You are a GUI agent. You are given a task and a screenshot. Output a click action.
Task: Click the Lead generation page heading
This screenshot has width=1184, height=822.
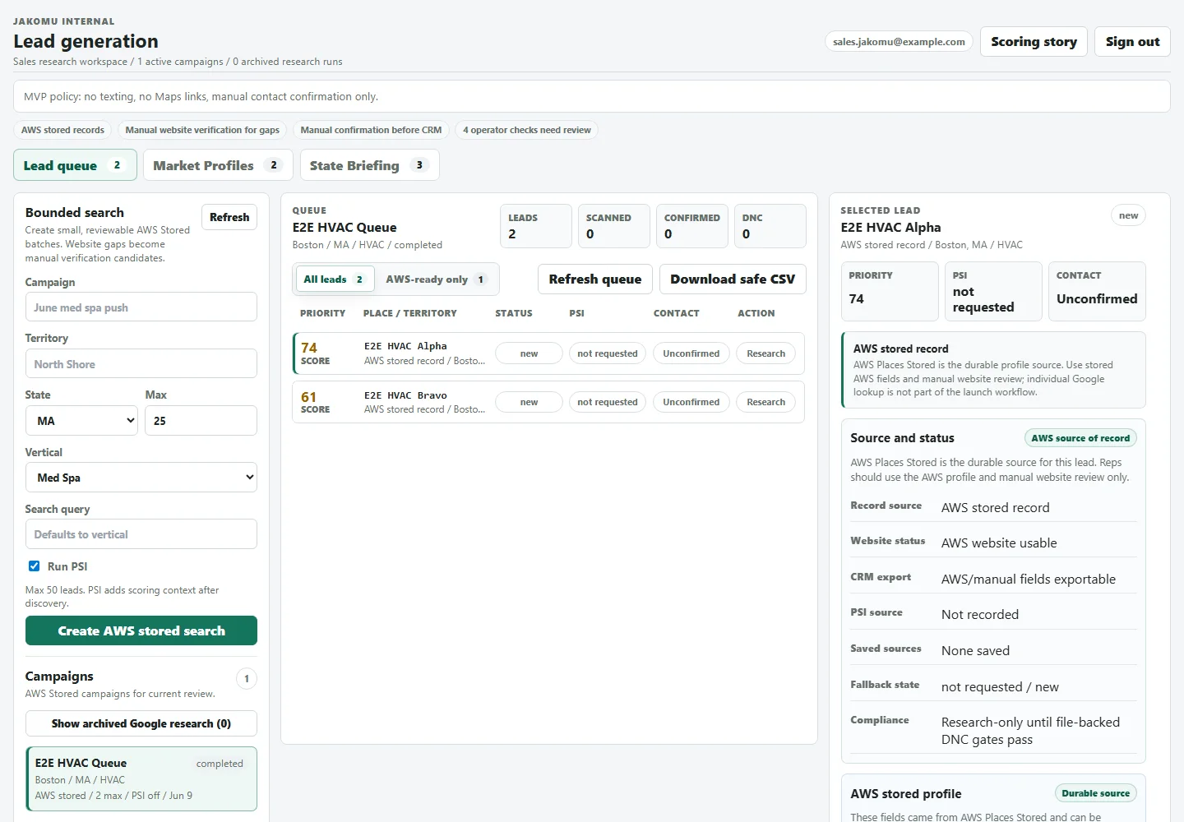(86, 41)
